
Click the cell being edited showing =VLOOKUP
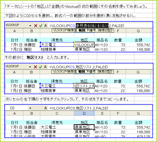pyautogui.click(x=84, y=45)
